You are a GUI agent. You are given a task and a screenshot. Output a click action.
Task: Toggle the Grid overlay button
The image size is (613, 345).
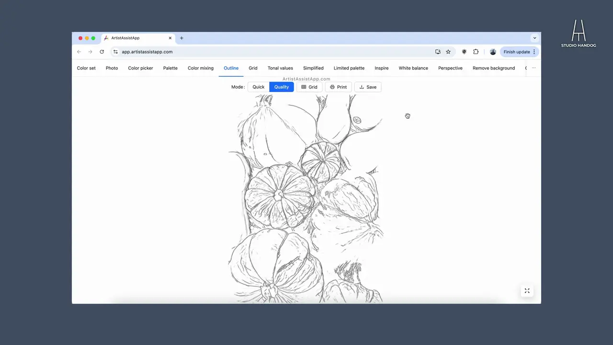(x=309, y=87)
